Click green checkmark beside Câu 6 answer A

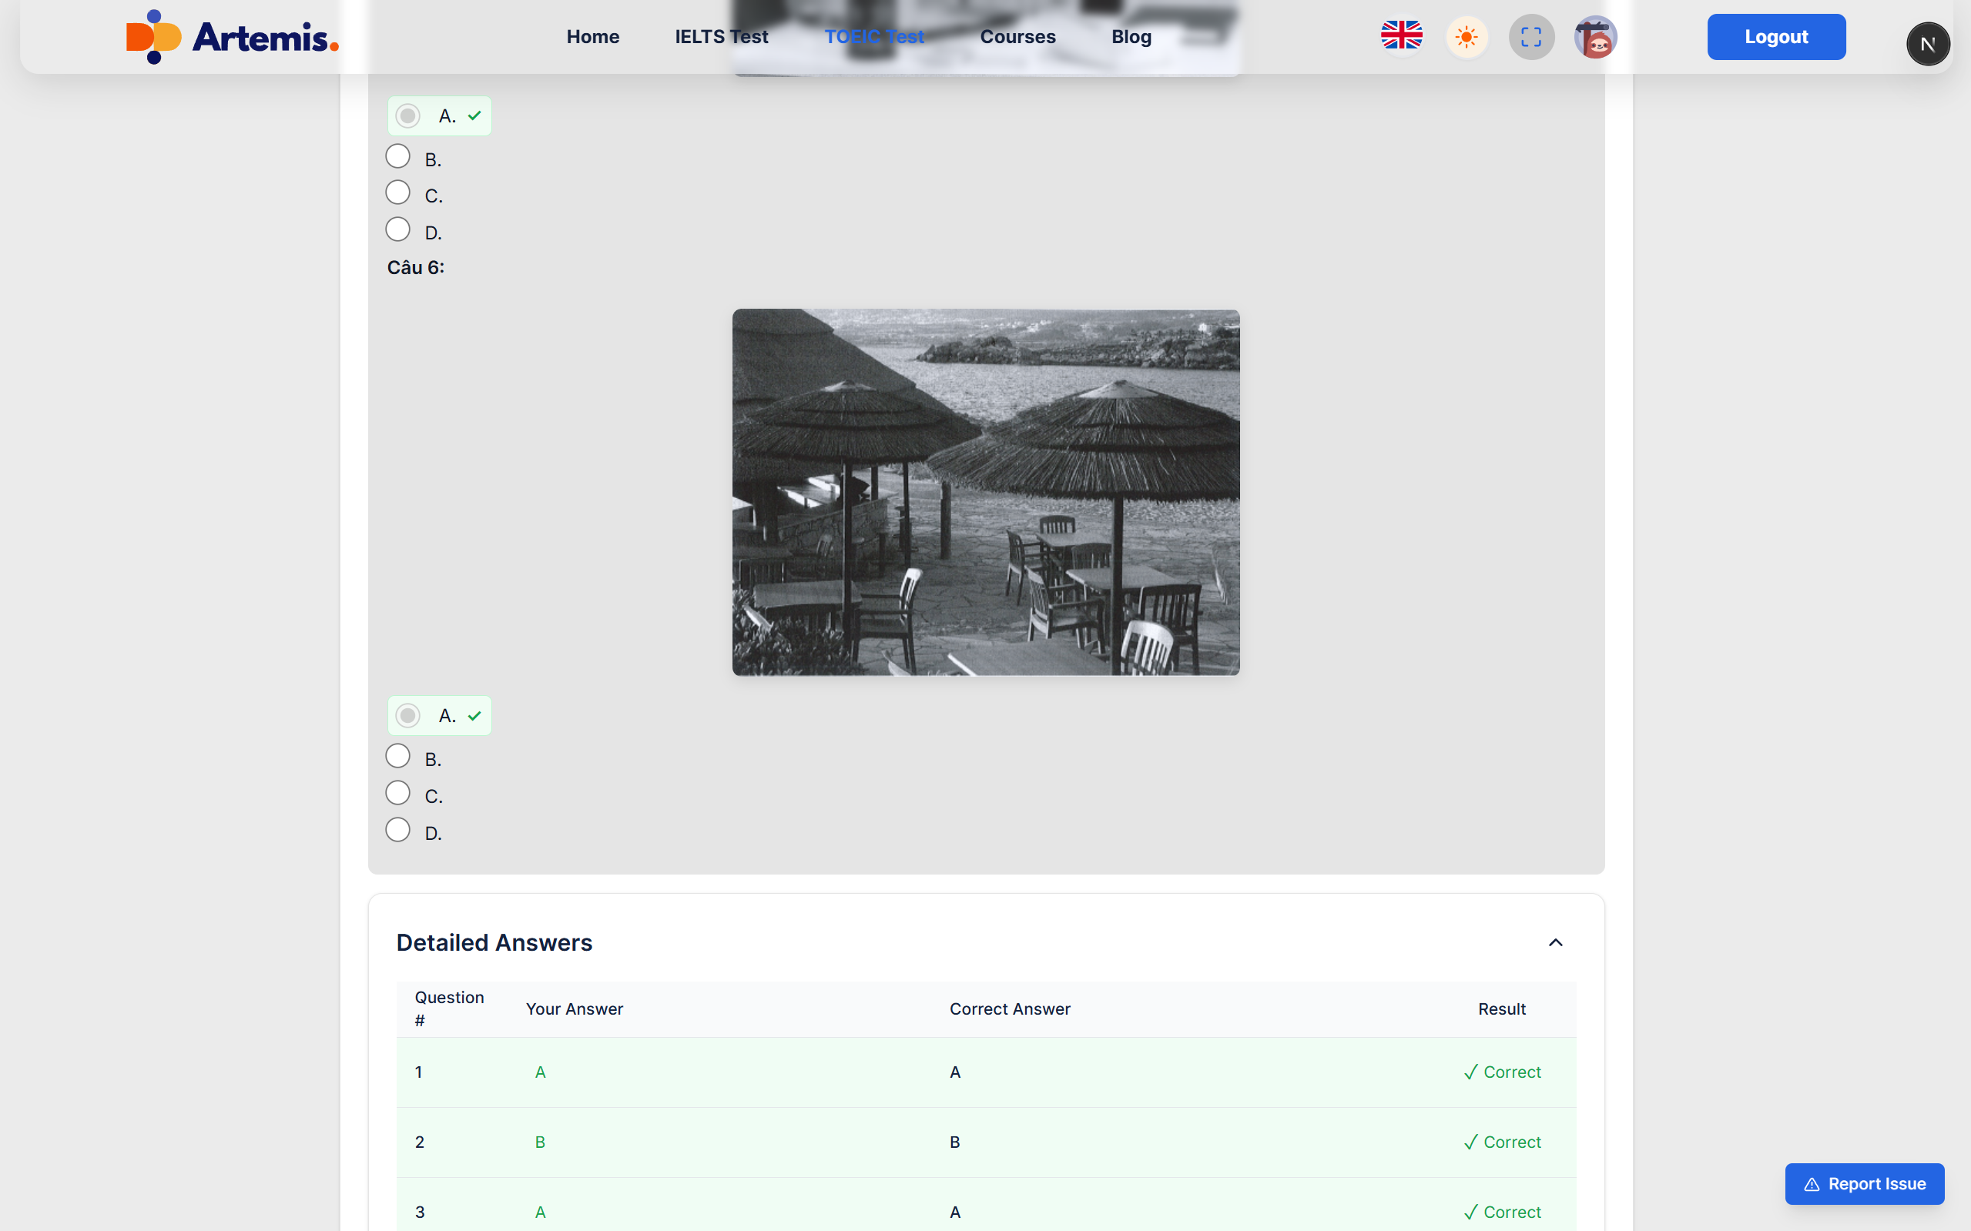click(474, 716)
